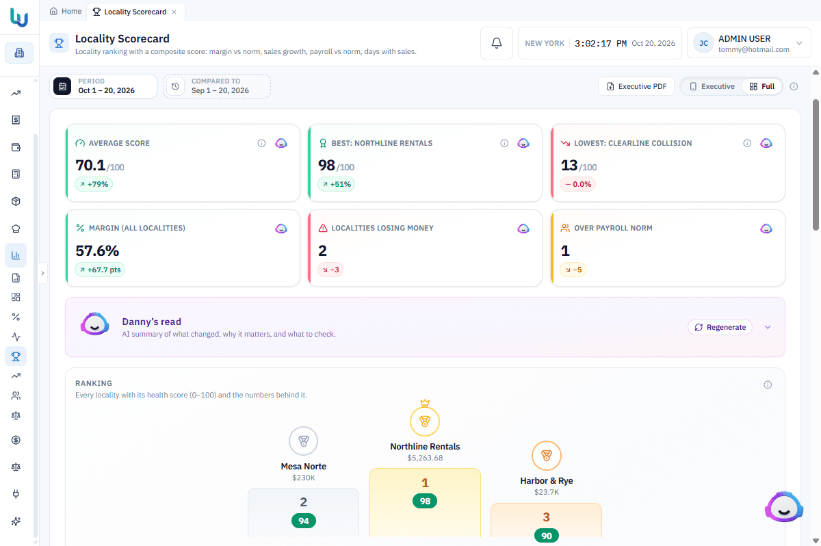Expand the sidebar with the arrow handle
The height and width of the screenshot is (546, 821).
point(42,272)
